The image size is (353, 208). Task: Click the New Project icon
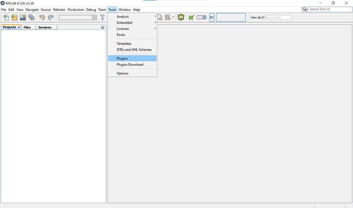pyautogui.click(x=15, y=17)
